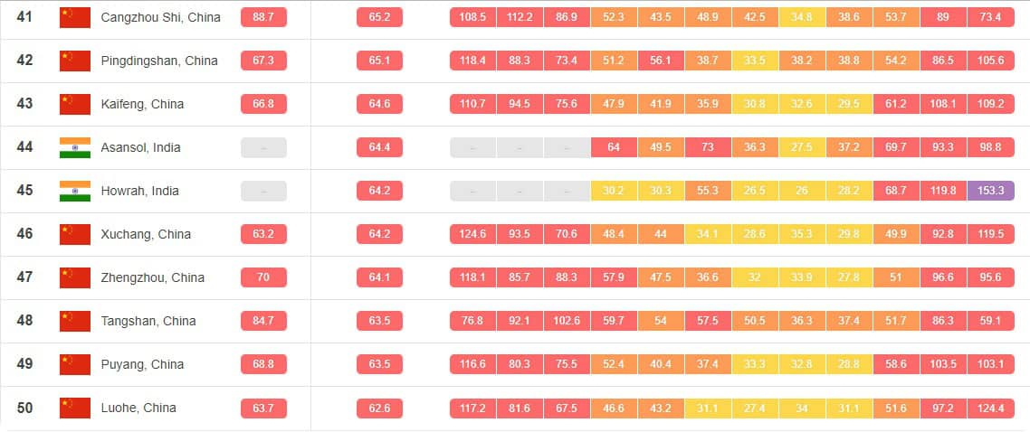Image resolution: width=1030 pixels, height=432 pixels.
Task: Click the China flag beside Pingdingshan
Action: click(74, 61)
